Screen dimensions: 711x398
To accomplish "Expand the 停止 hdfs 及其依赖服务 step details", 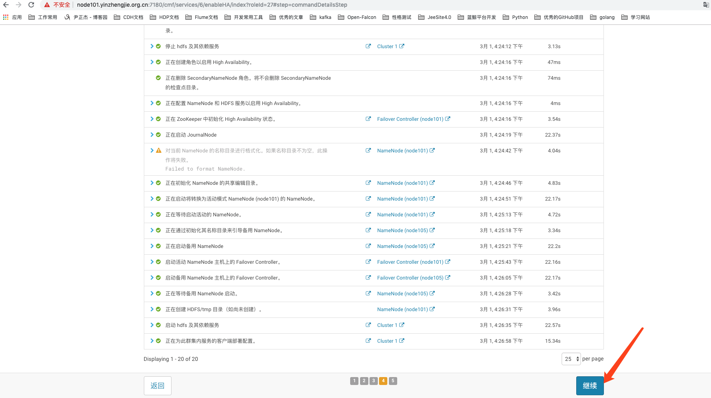I will coord(152,46).
